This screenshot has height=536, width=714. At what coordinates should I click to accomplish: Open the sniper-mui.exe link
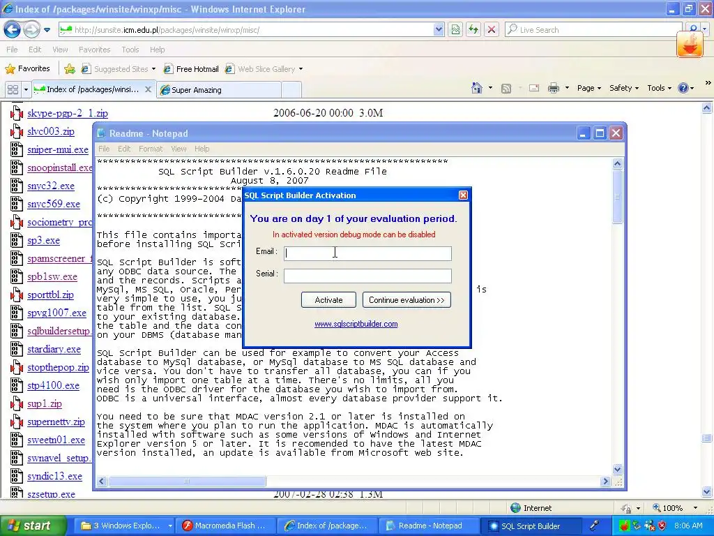pos(58,149)
